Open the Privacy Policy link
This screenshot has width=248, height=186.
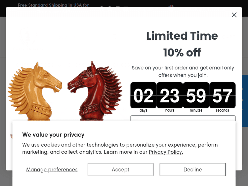pos(166,152)
